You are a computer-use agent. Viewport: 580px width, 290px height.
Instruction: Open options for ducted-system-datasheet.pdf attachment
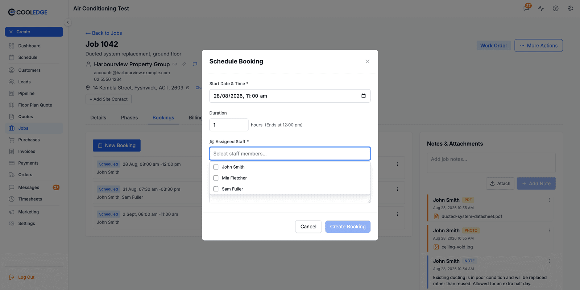click(550, 200)
